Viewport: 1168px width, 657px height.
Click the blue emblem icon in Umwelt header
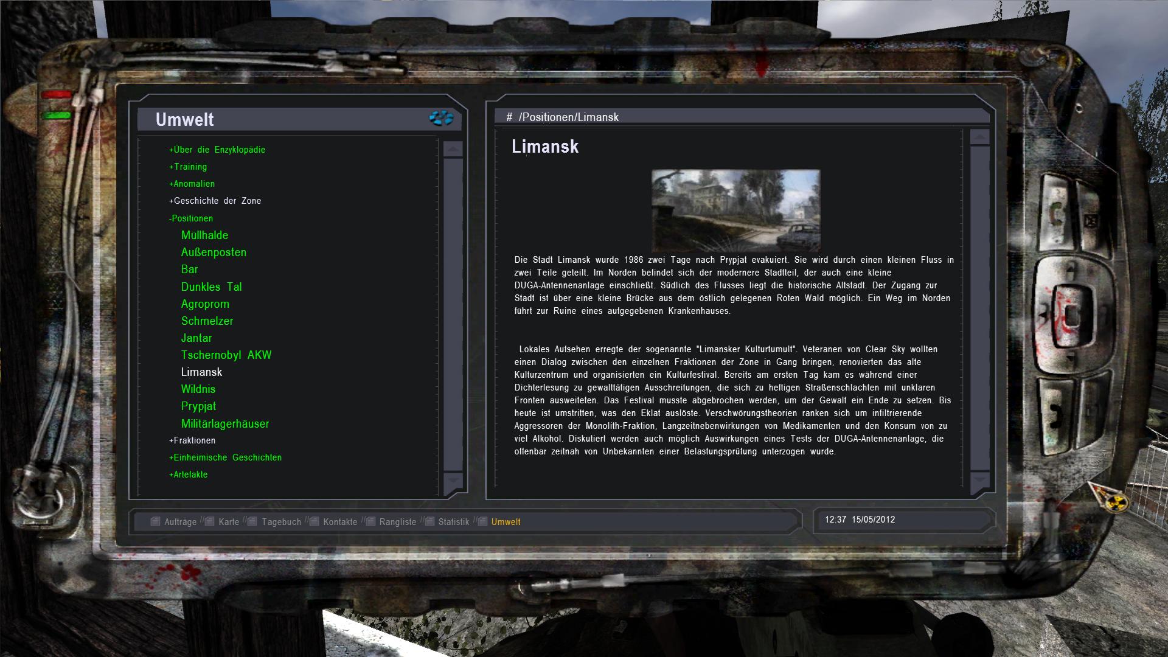pos(441,118)
